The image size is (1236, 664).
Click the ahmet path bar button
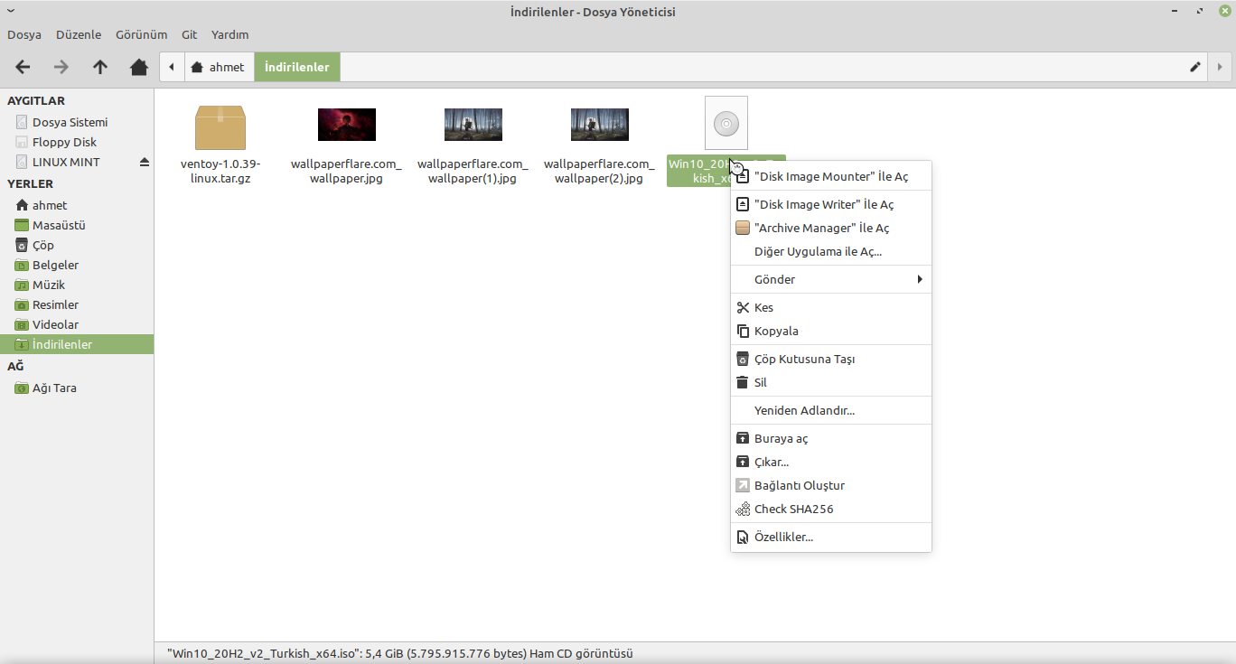(220, 67)
